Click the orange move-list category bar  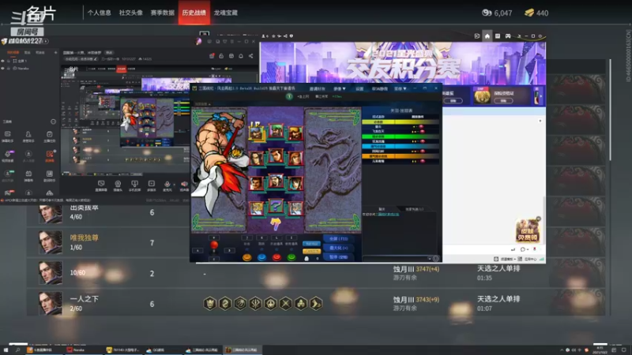(x=401, y=156)
